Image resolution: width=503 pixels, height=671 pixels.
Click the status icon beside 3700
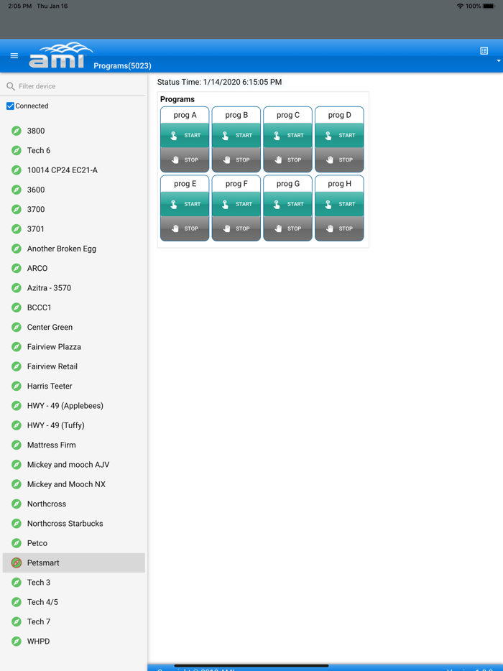point(17,209)
